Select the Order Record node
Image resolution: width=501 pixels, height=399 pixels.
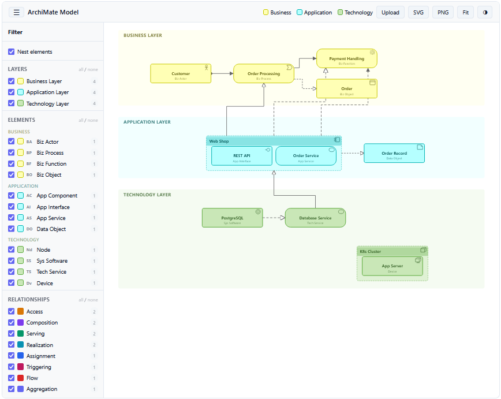(394, 153)
